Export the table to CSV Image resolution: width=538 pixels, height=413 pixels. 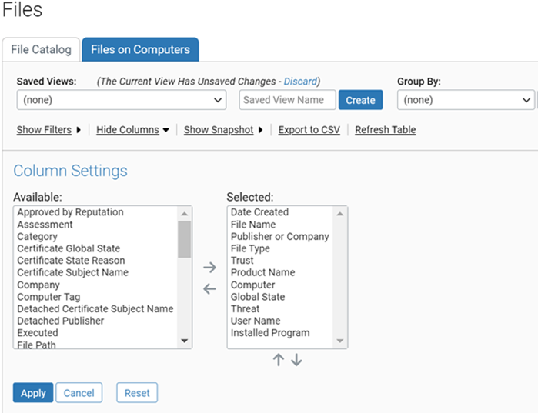coord(309,130)
